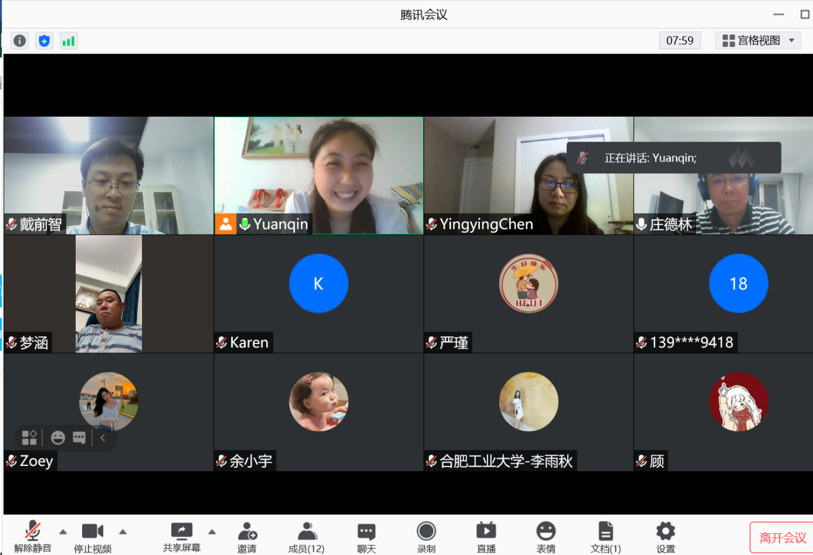Expand audio options arrow beside microphone

click(x=63, y=531)
